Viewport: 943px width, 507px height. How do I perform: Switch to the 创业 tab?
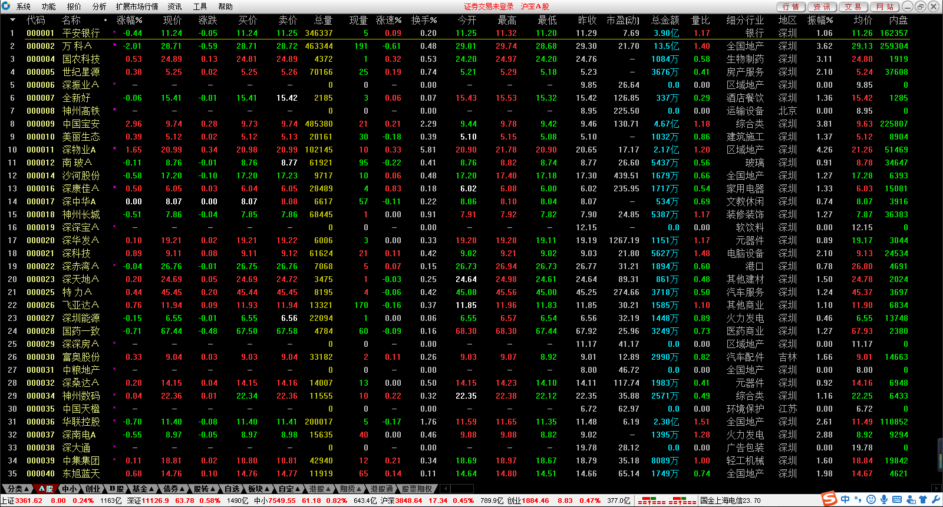point(93,489)
